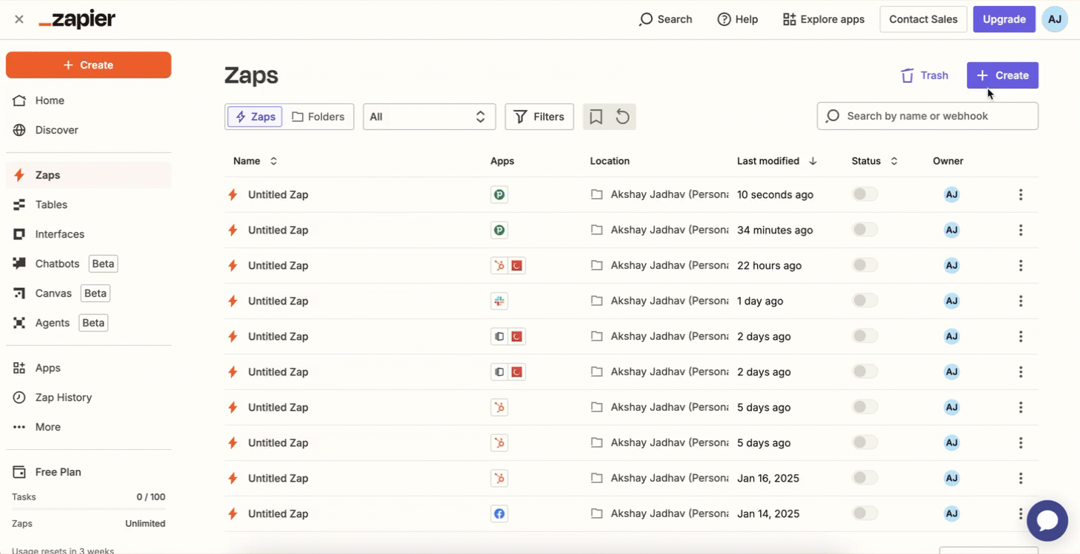Open the three-dot menu for the Jan 16, 2025 zap
This screenshot has width=1080, height=554.
point(1021,479)
